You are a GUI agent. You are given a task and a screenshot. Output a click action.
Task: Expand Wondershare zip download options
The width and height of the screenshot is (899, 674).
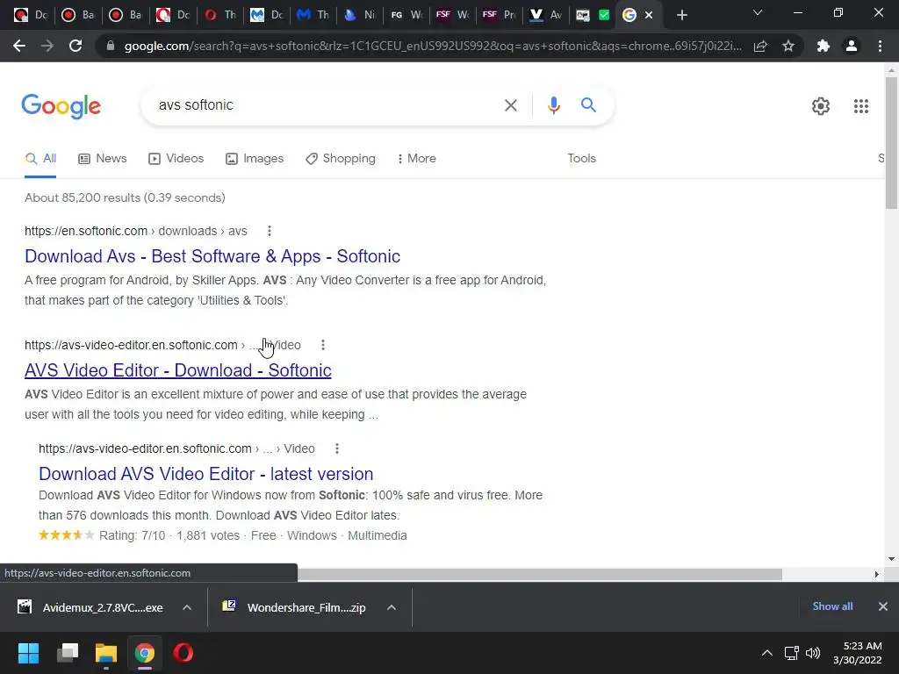[x=392, y=607]
